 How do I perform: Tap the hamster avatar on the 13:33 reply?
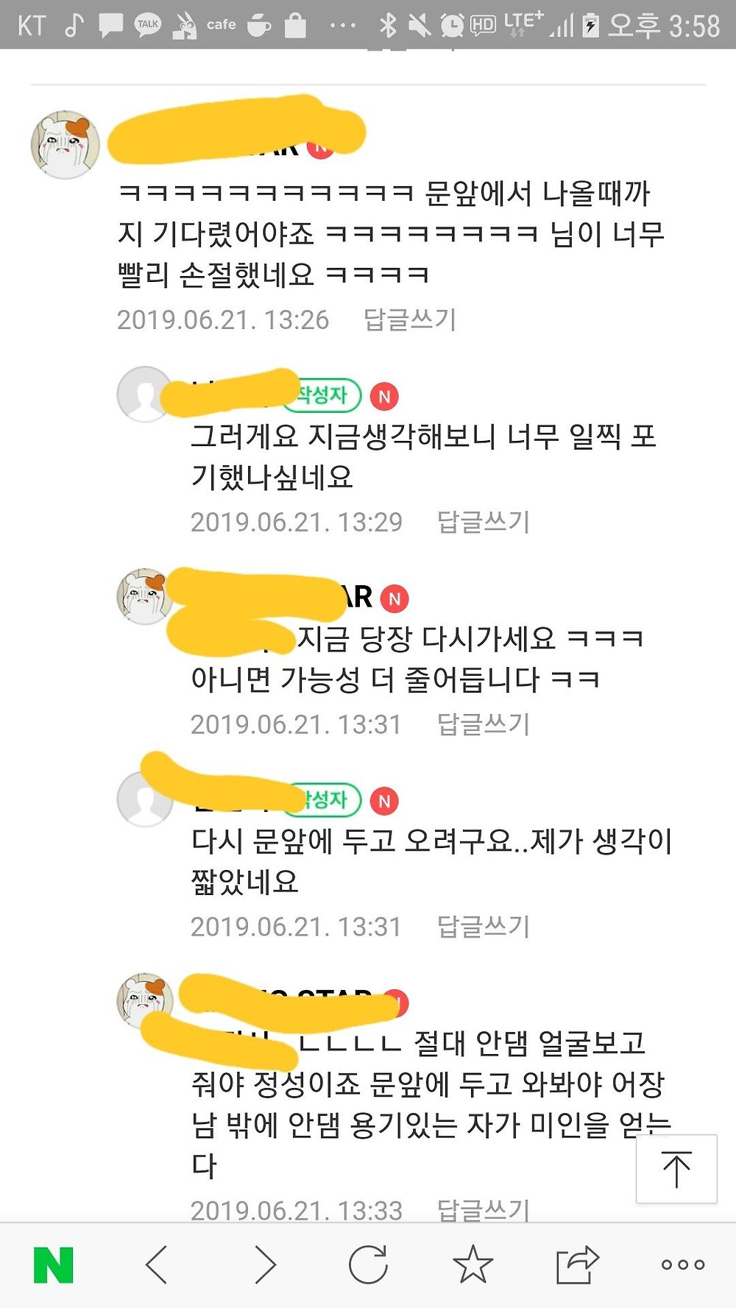click(x=145, y=1001)
